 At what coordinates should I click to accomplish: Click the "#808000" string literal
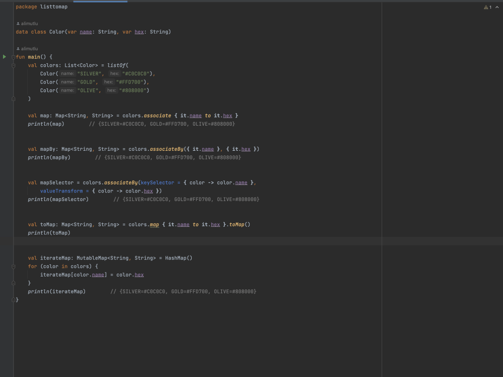pos(133,90)
